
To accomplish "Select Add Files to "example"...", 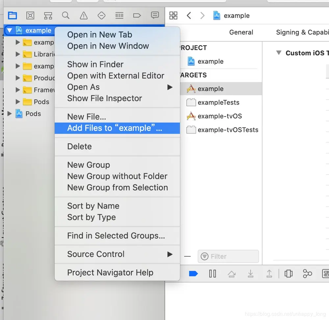I will (x=117, y=128).
